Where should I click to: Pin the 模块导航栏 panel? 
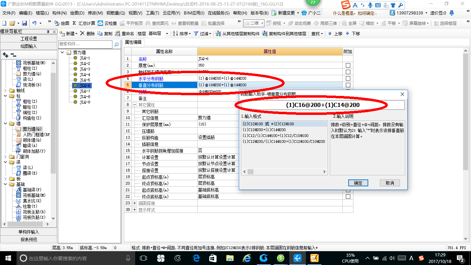coord(48,31)
